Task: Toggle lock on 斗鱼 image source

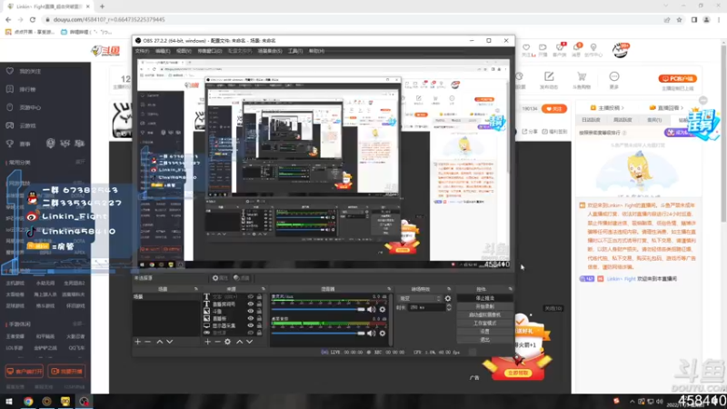Action: pyautogui.click(x=259, y=311)
